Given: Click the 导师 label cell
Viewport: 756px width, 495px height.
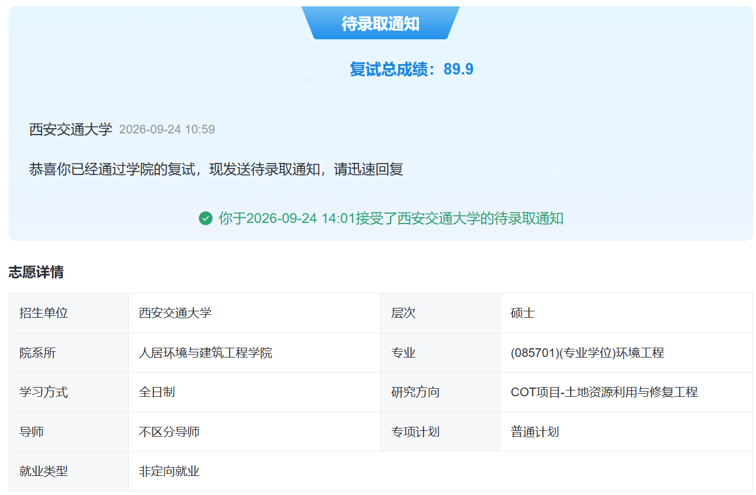Looking at the screenshot, I should pos(69,432).
